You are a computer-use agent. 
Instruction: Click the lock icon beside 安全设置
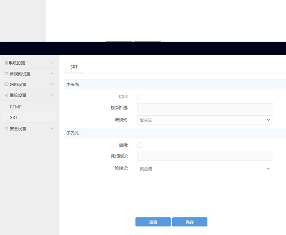[7, 128]
